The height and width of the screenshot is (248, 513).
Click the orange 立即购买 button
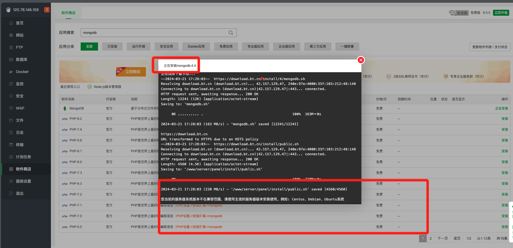pyautogui.click(x=131, y=72)
